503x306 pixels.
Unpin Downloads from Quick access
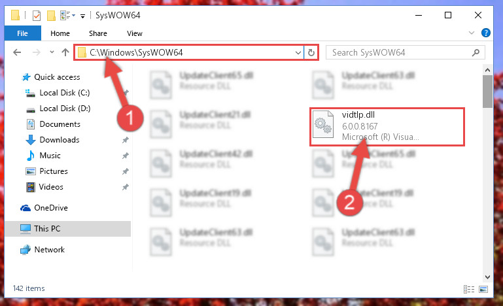126,140
